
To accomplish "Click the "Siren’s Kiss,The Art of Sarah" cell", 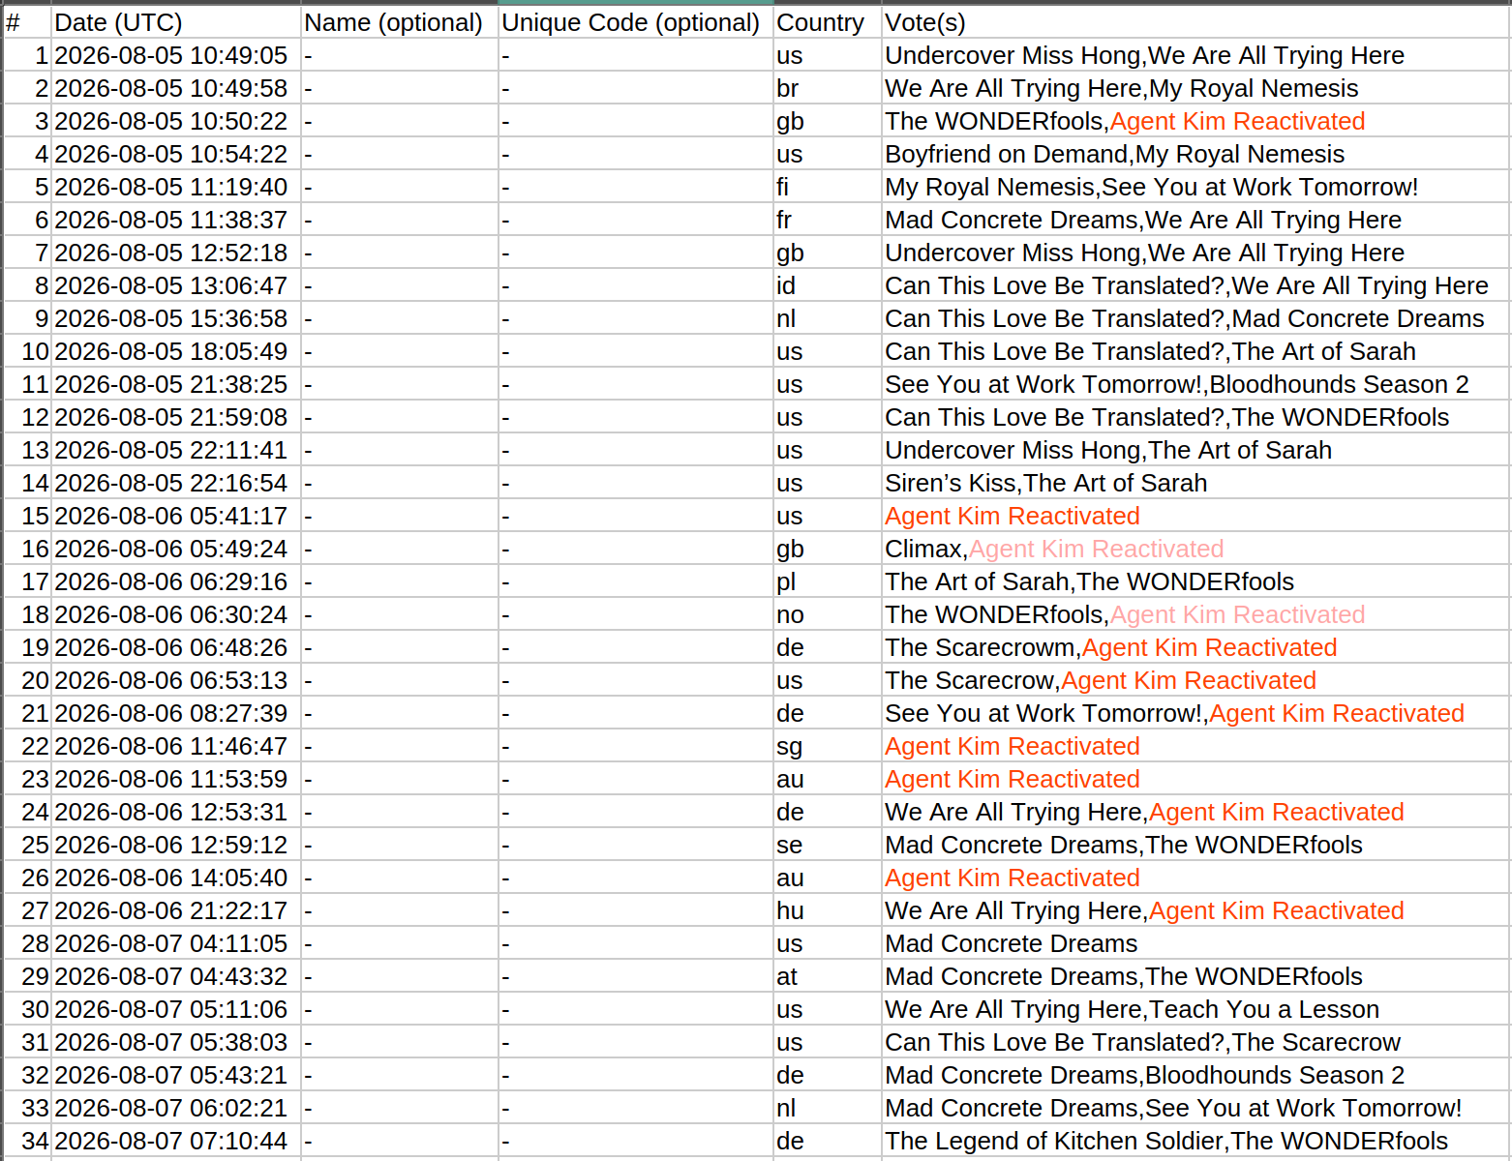I will tap(1195, 483).
